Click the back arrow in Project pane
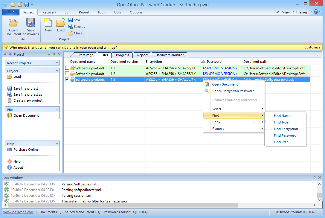This screenshot has height=218, width=325. [x=5, y=54]
